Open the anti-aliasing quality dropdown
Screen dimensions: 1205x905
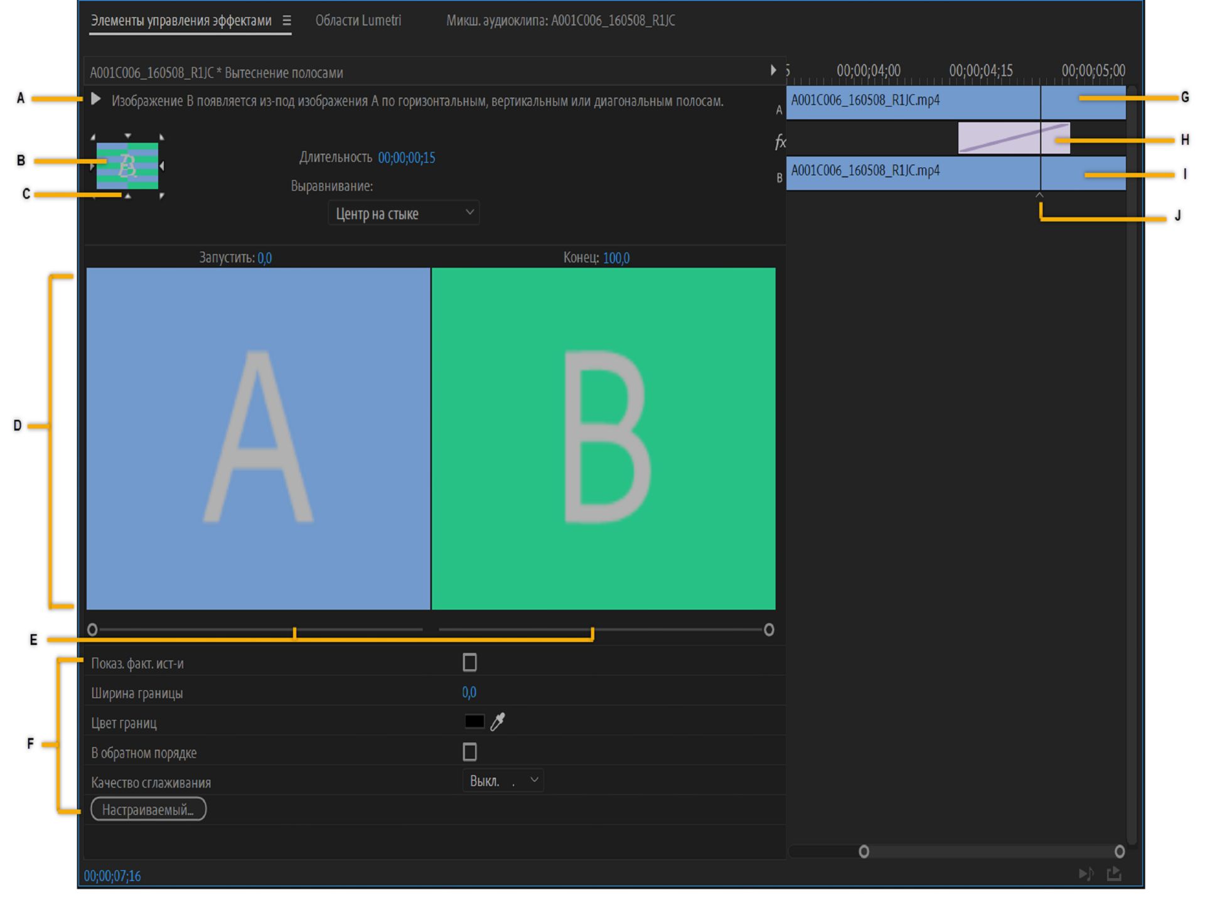[x=503, y=781]
